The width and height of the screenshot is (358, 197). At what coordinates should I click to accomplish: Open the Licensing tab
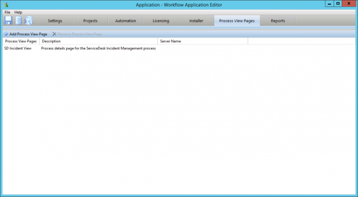pyautogui.click(x=161, y=21)
